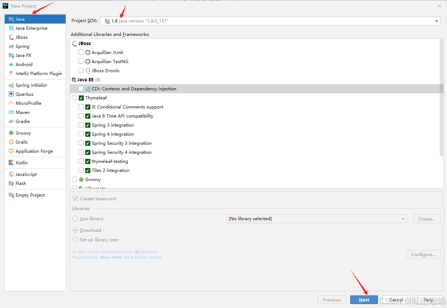Screen dimensions: 447x308
Task: Click the Create... library button
Action: click(427, 219)
